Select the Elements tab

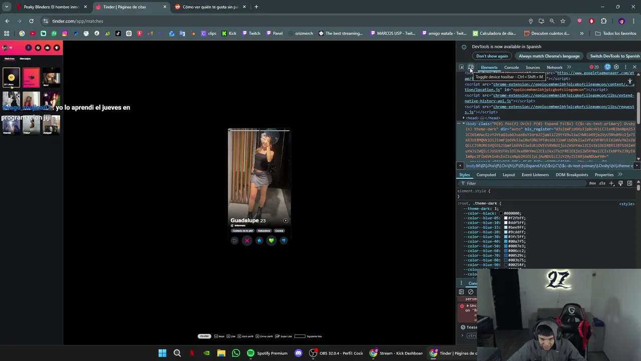[x=489, y=68]
